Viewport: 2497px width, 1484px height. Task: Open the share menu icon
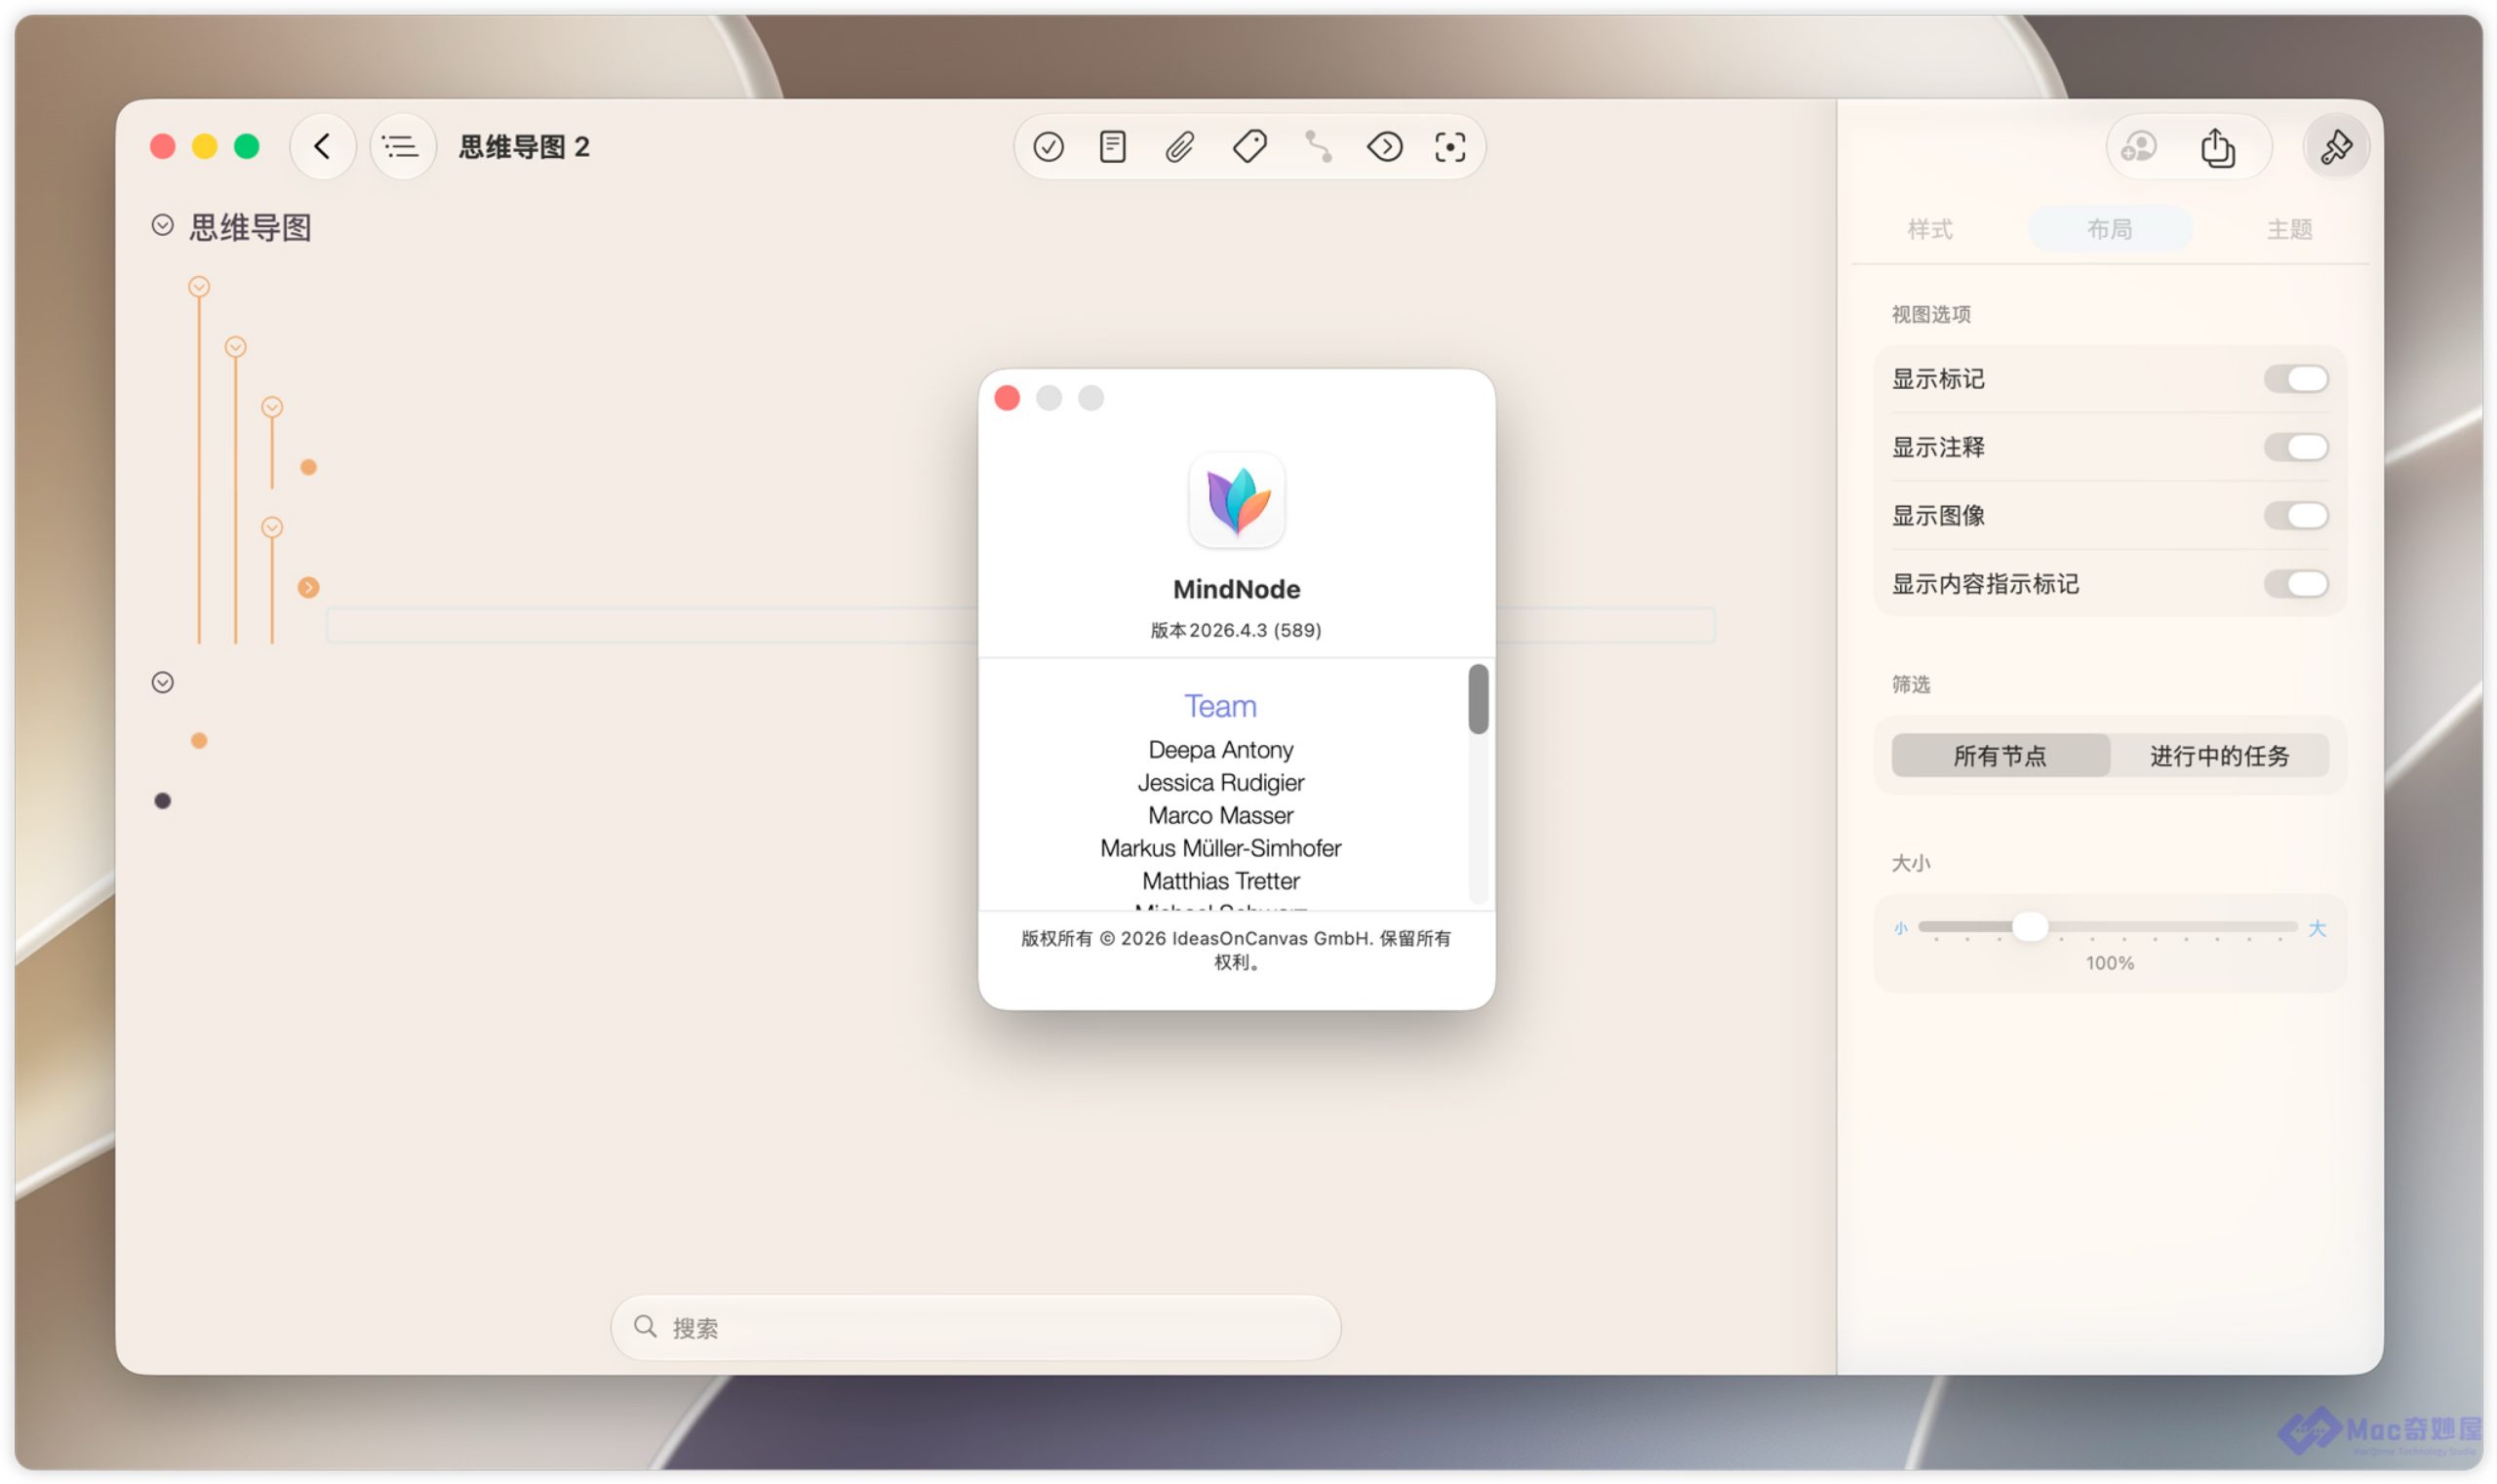point(2217,147)
